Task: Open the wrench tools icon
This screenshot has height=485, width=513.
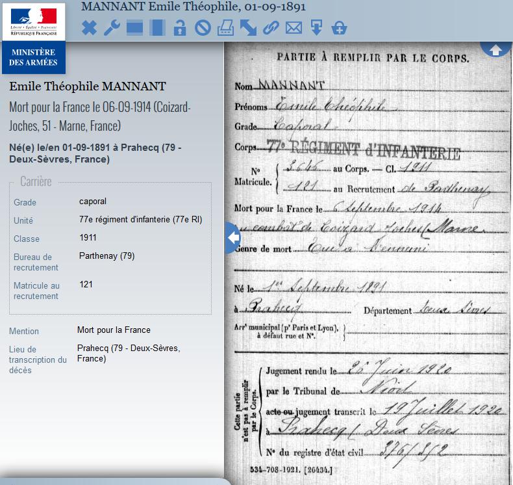Action: pos(112,27)
